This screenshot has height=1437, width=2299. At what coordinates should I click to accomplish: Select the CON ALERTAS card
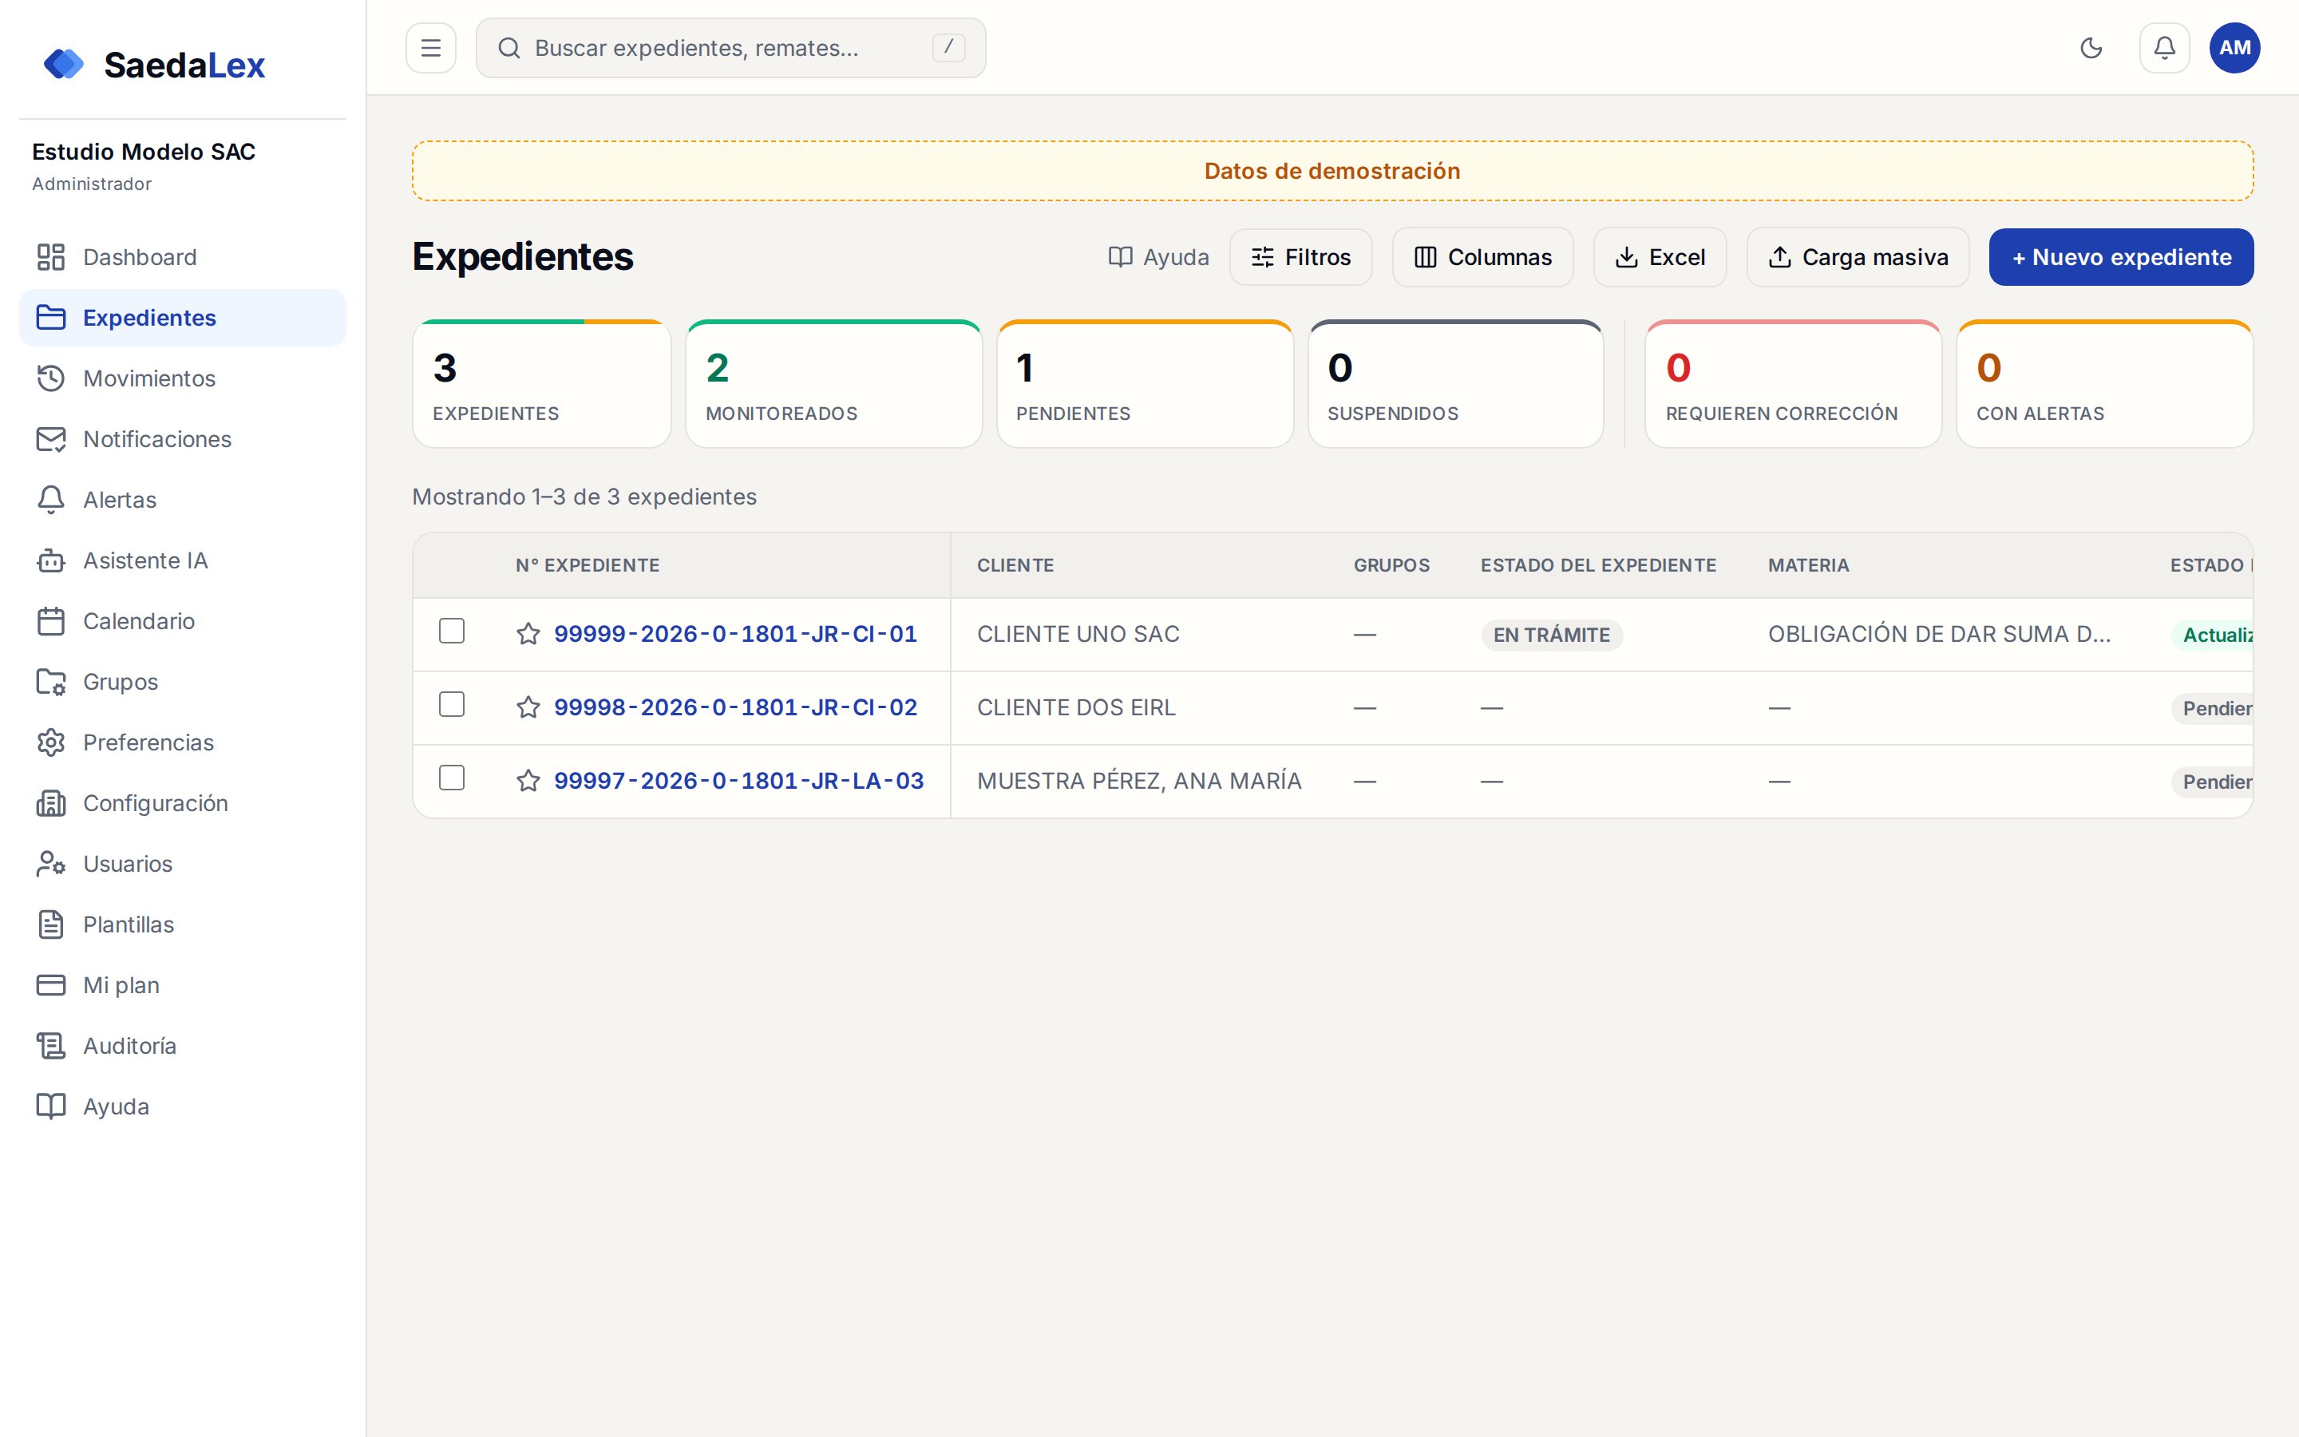2104,384
